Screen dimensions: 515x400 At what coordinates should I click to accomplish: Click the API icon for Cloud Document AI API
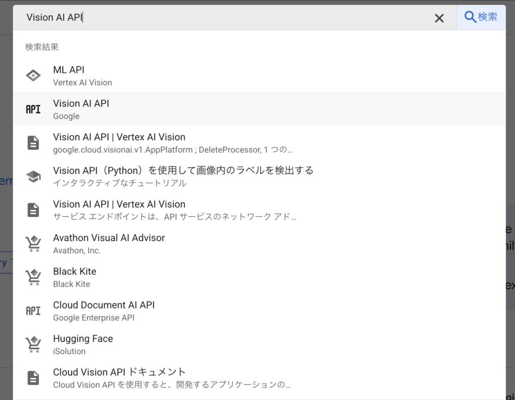pyautogui.click(x=33, y=311)
